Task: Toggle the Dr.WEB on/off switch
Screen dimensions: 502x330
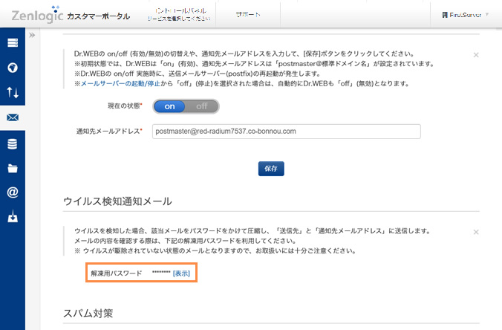Action: coord(186,106)
